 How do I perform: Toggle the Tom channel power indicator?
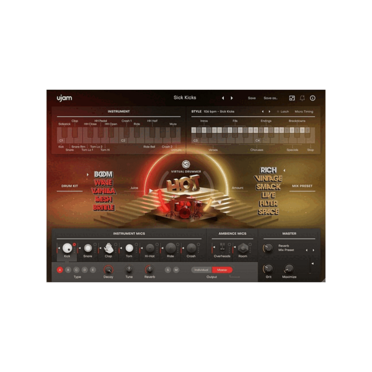coord(136,244)
